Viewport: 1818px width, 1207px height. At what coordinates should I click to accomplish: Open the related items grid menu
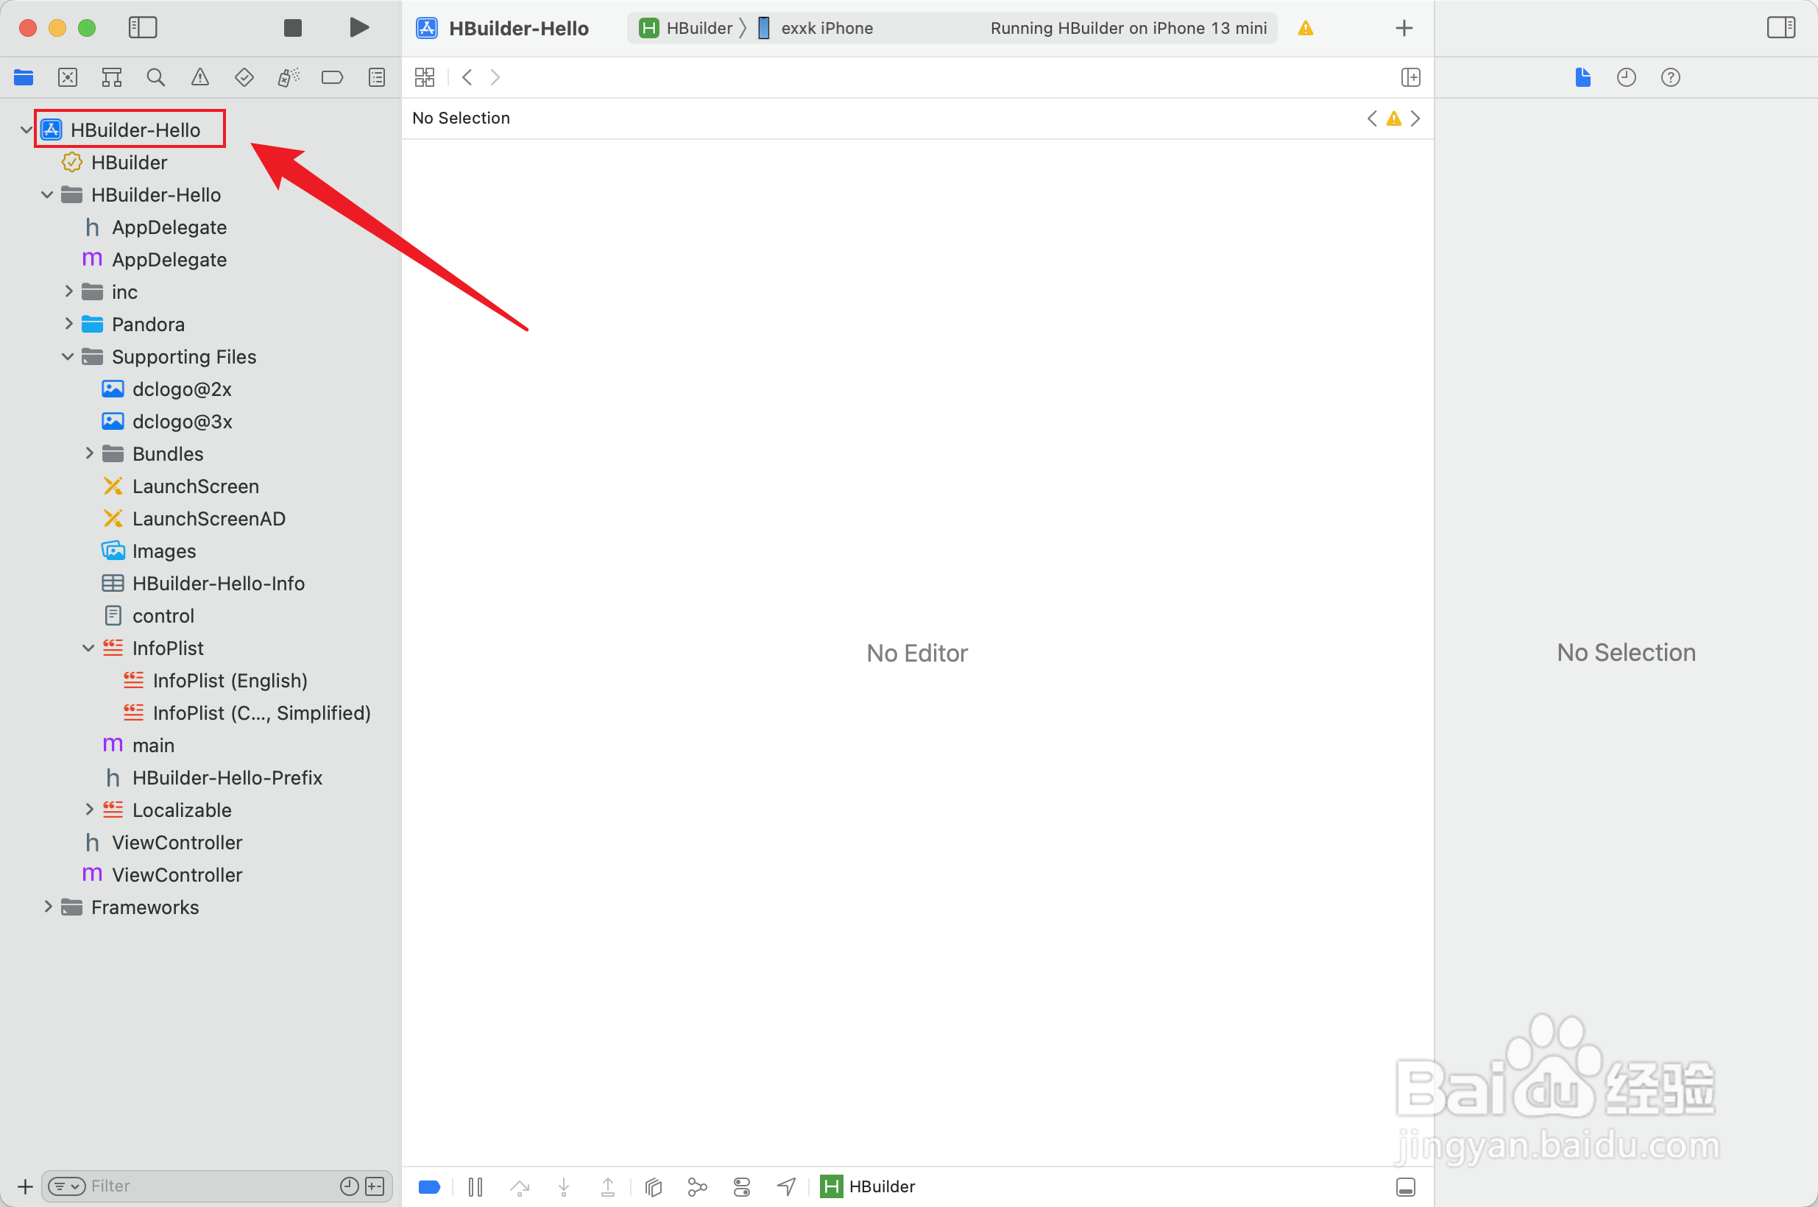pyautogui.click(x=424, y=77)
